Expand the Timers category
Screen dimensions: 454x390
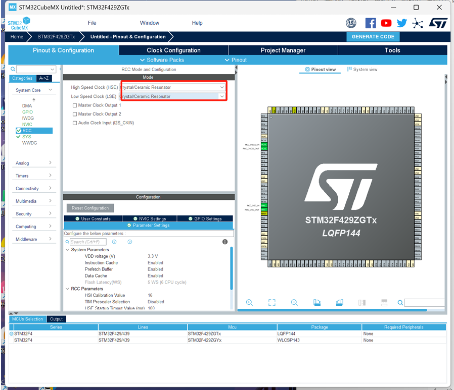(x=51, y=176)
